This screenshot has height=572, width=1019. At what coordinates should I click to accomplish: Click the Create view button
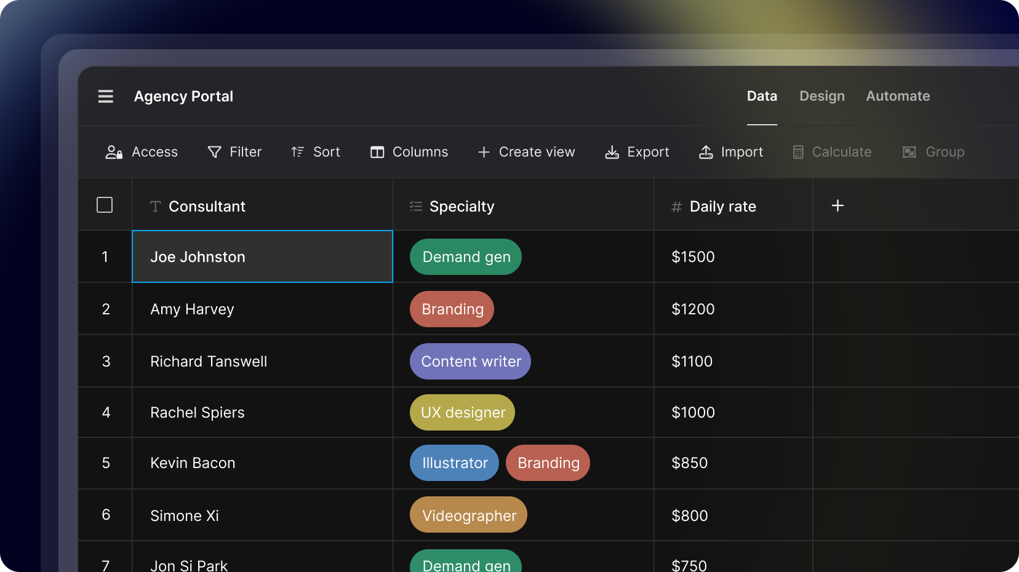[526, 152]
